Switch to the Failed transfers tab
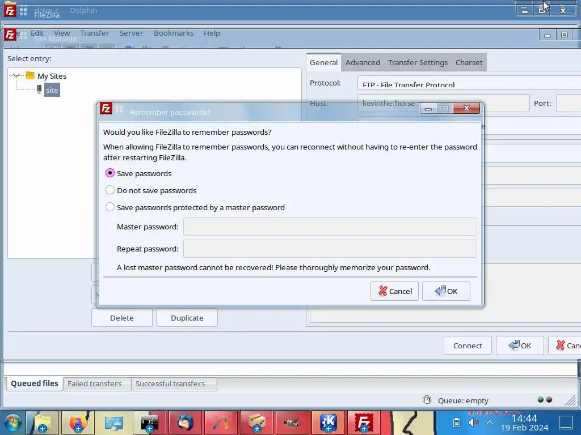Image resolution: width=581 pixels, height=435 pixels. (x=95, y=384)
